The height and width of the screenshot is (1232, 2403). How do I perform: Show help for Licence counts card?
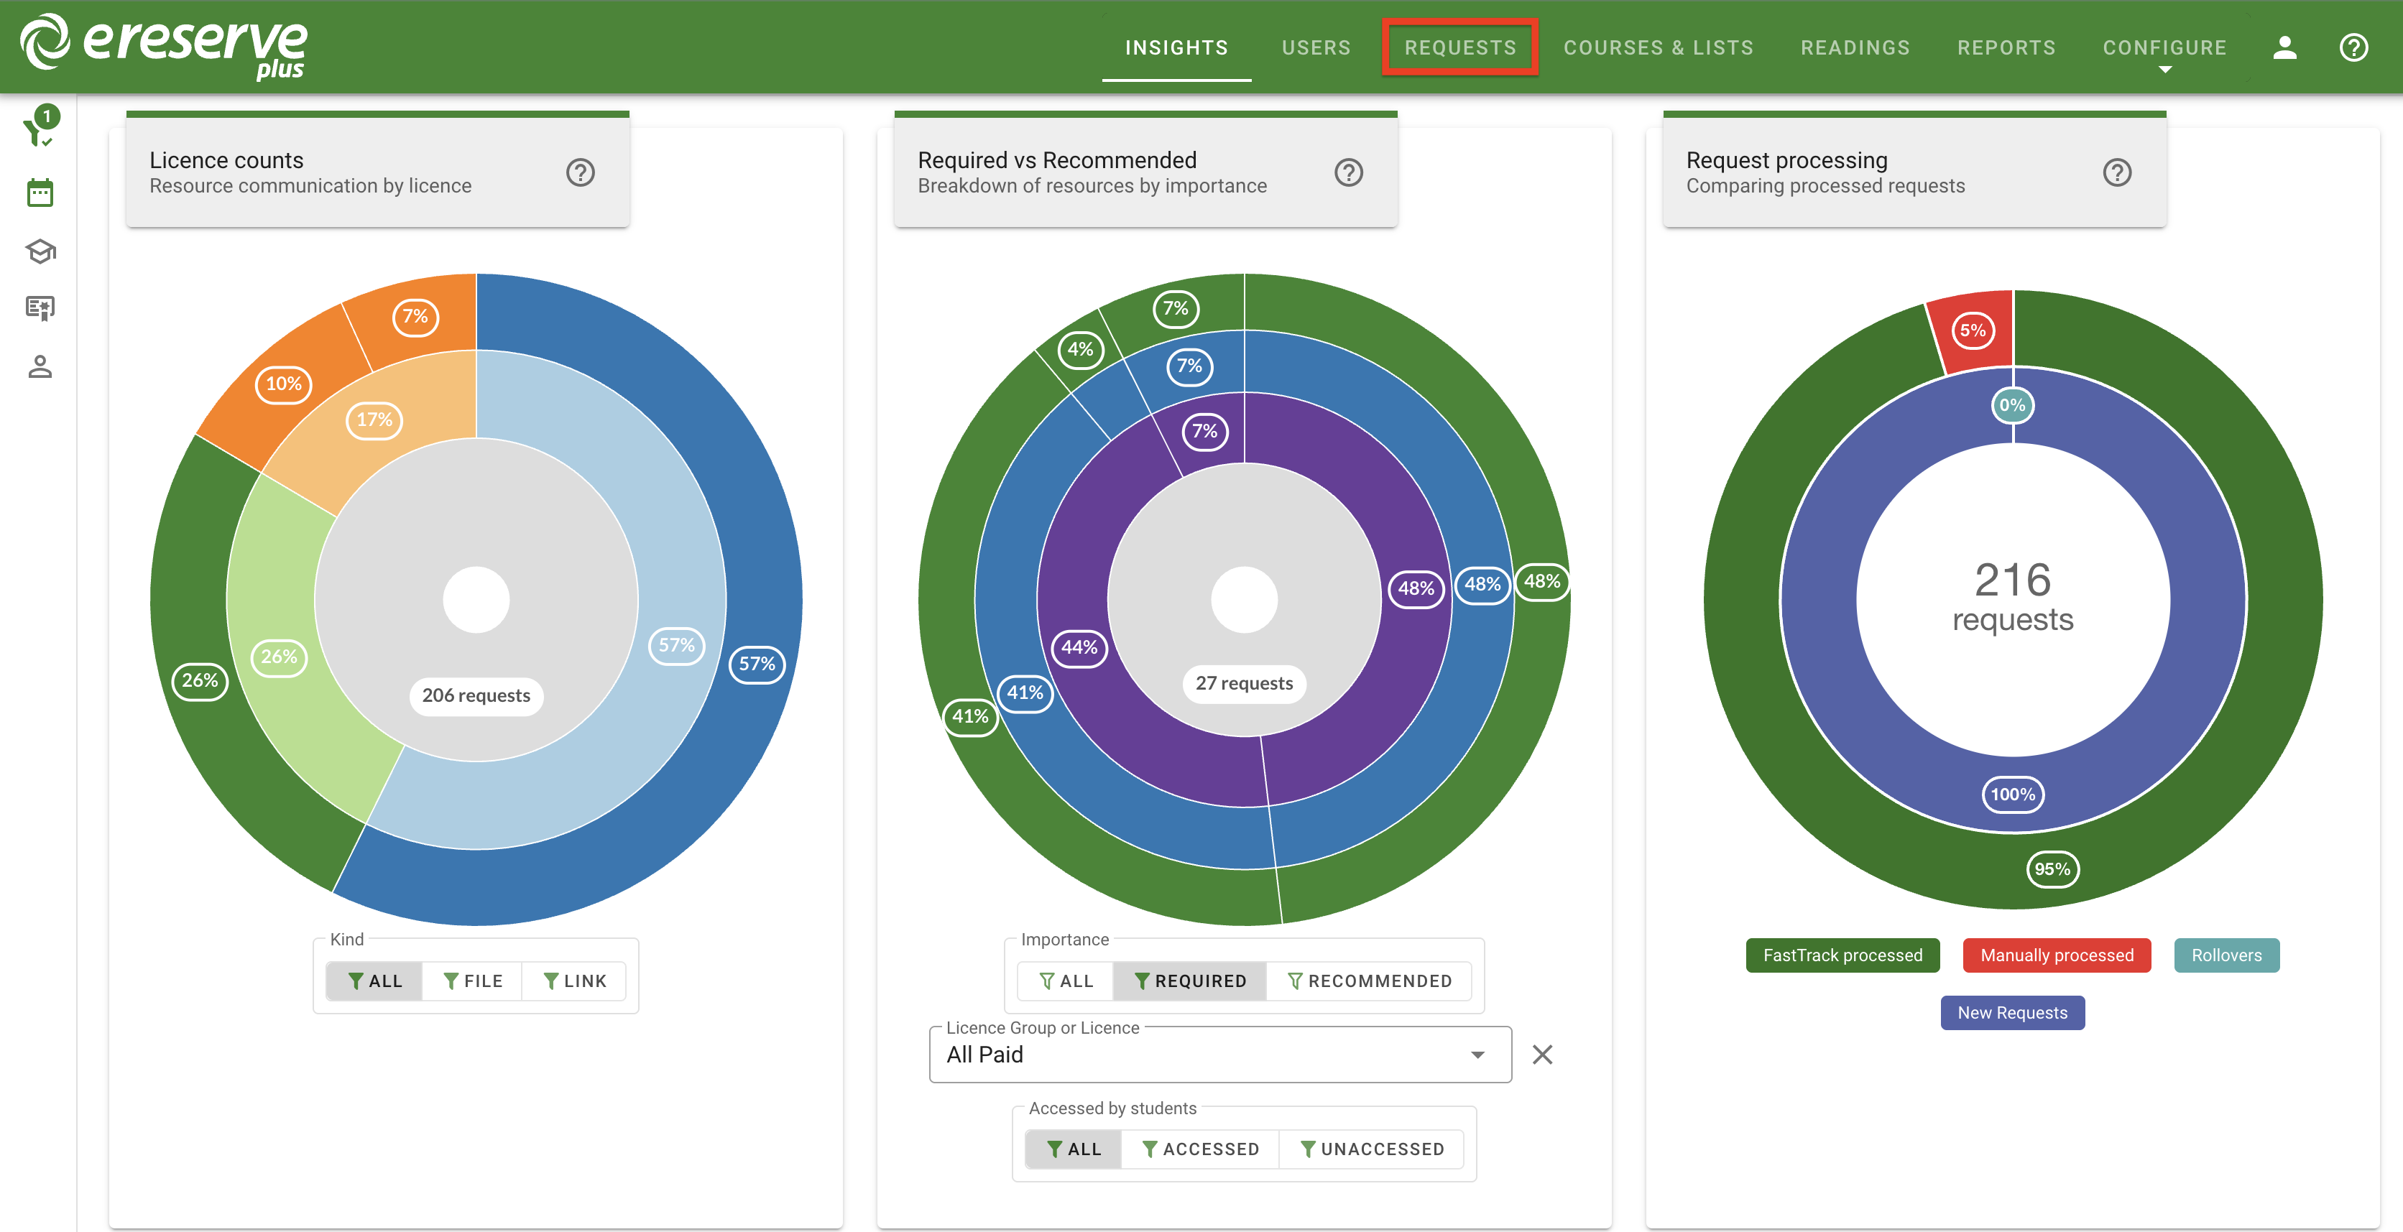coord(580,172)
